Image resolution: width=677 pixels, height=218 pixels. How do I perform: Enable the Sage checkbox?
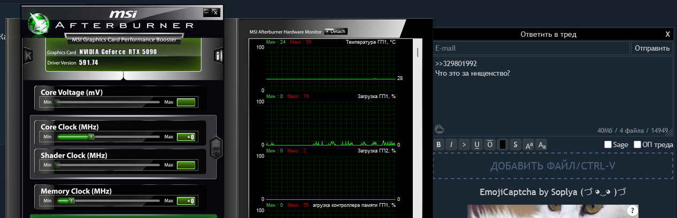click(608, 144)
